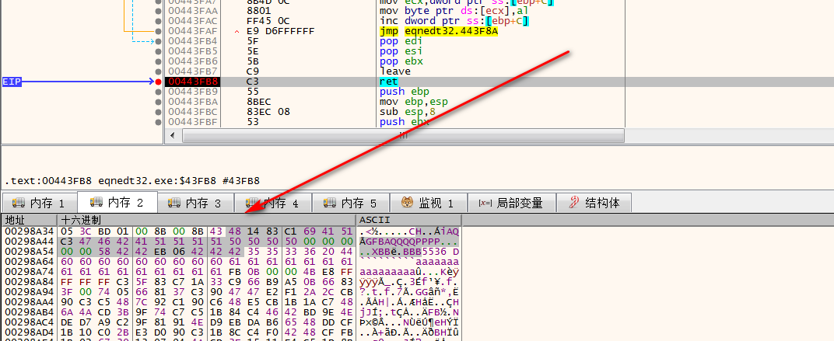The image size is (834, 341).
Task: Click disassembly address 00443FB7
Action: click(192, 71)
